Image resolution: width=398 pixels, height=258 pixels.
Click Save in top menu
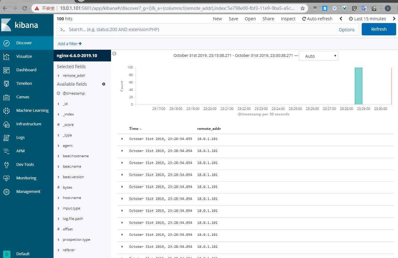click(233, 19)
